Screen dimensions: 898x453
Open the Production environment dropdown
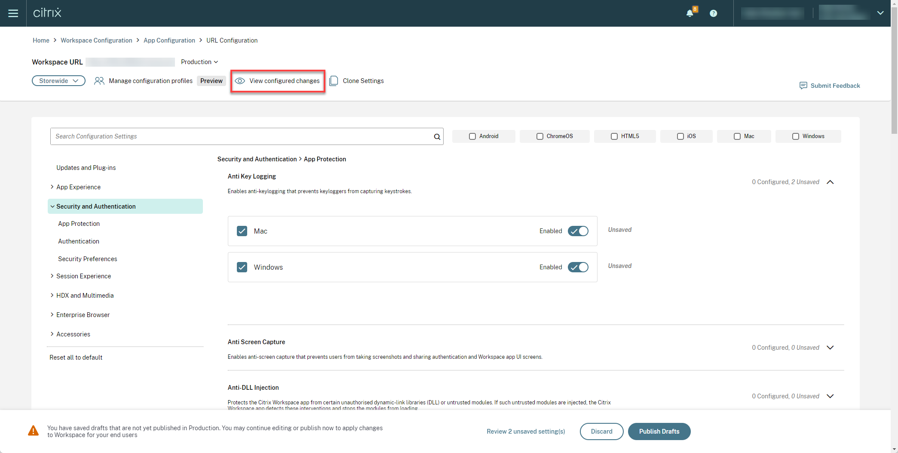click(199, 62)
